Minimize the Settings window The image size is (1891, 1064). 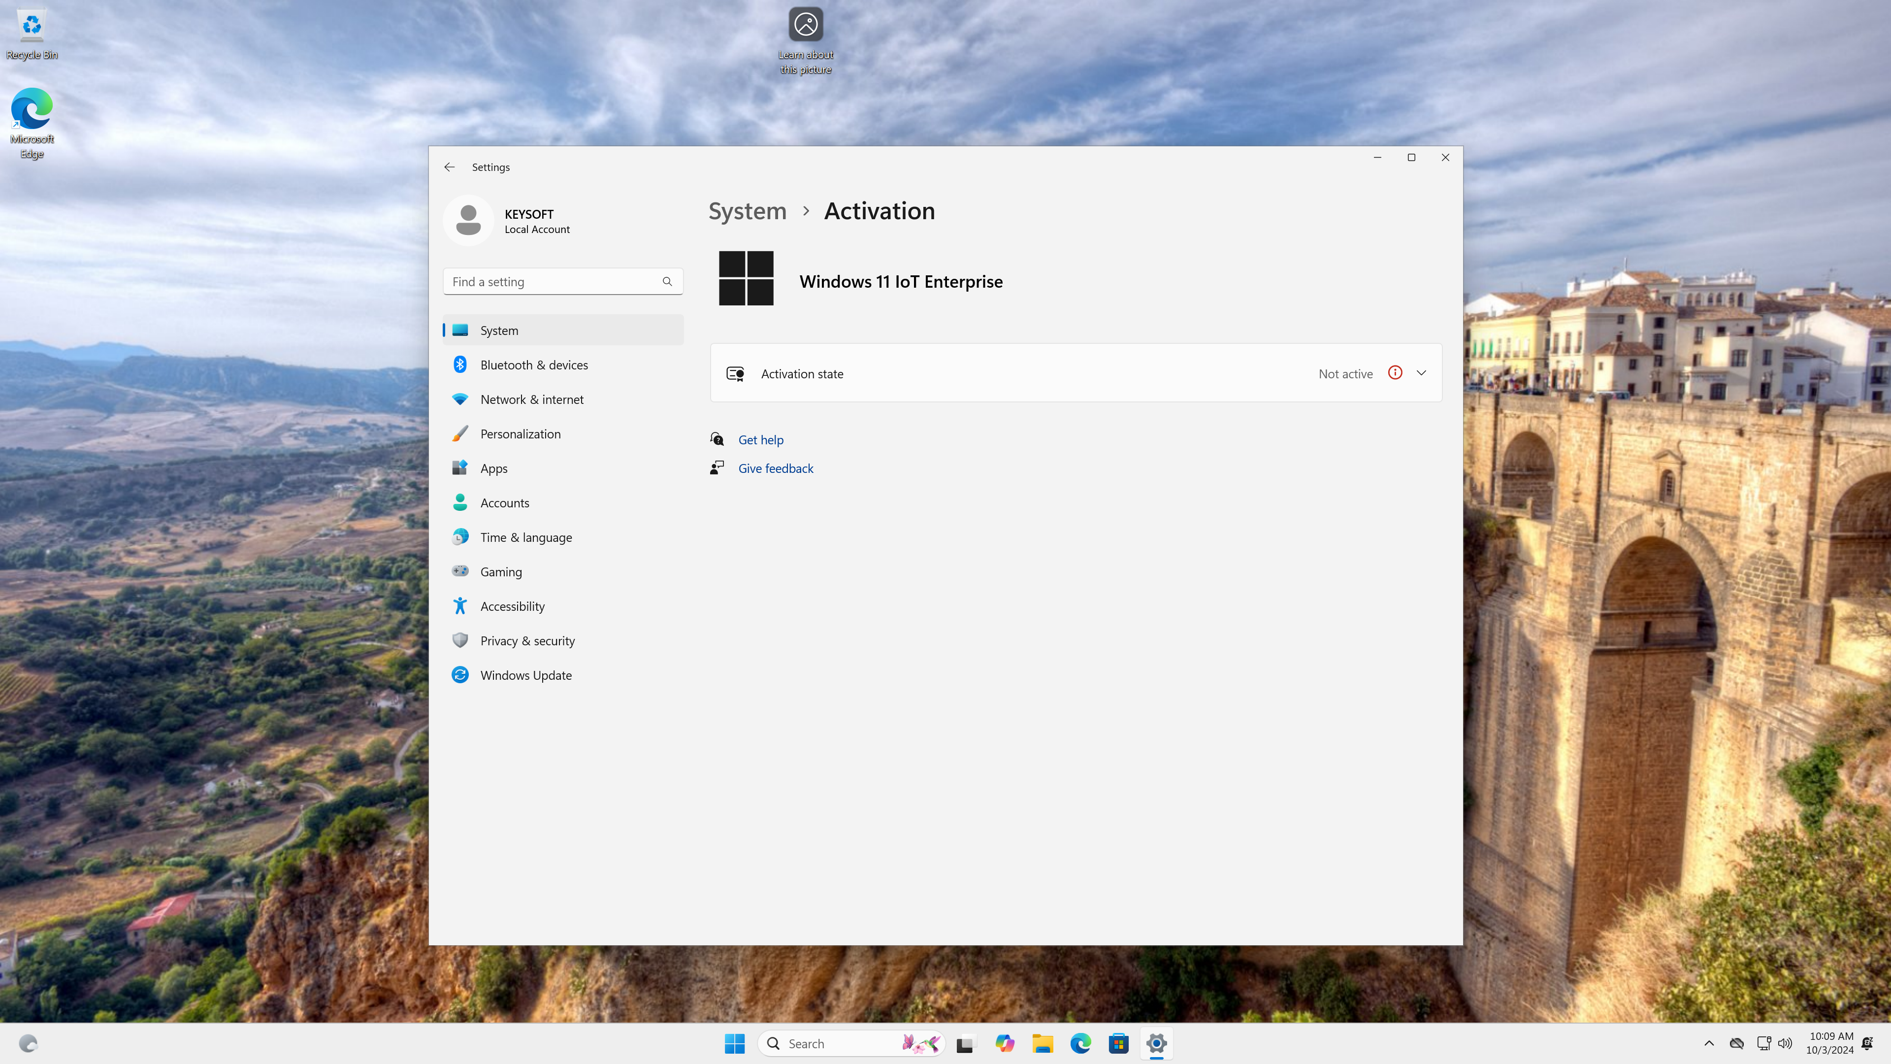coord(1377,157)
